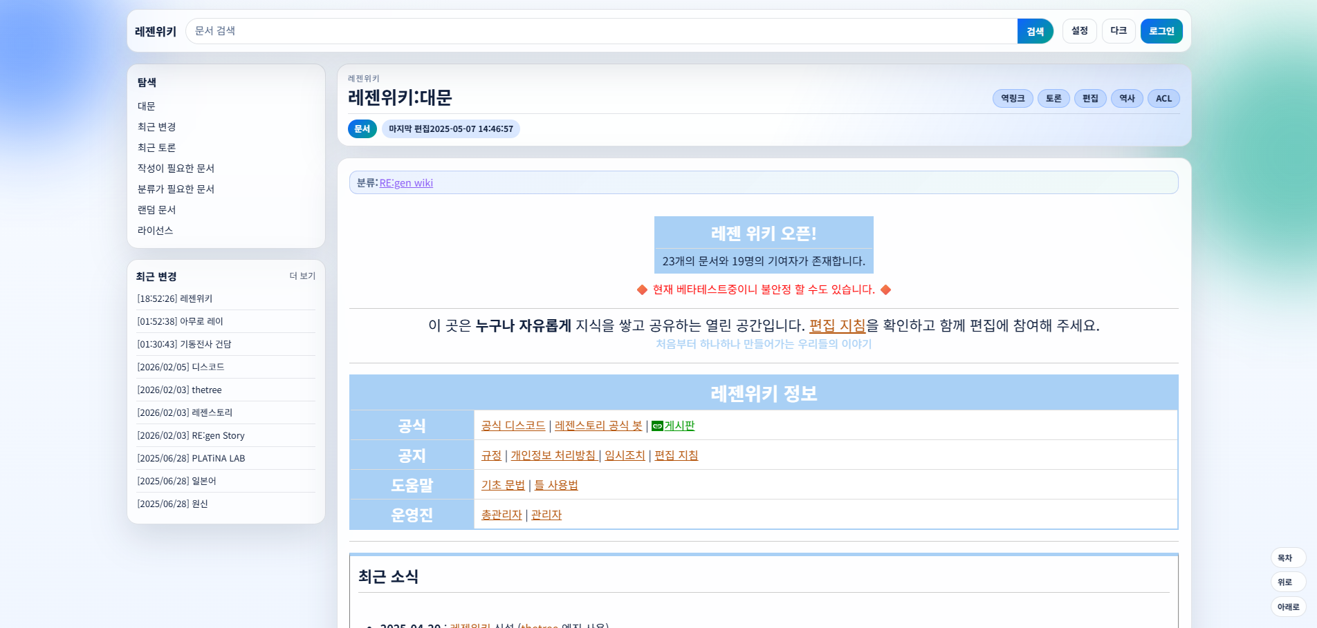Viewport: 1317px width, 628px height.
Task: Click the 아래로 scroll-down floating button
Action: point(1288,607)
